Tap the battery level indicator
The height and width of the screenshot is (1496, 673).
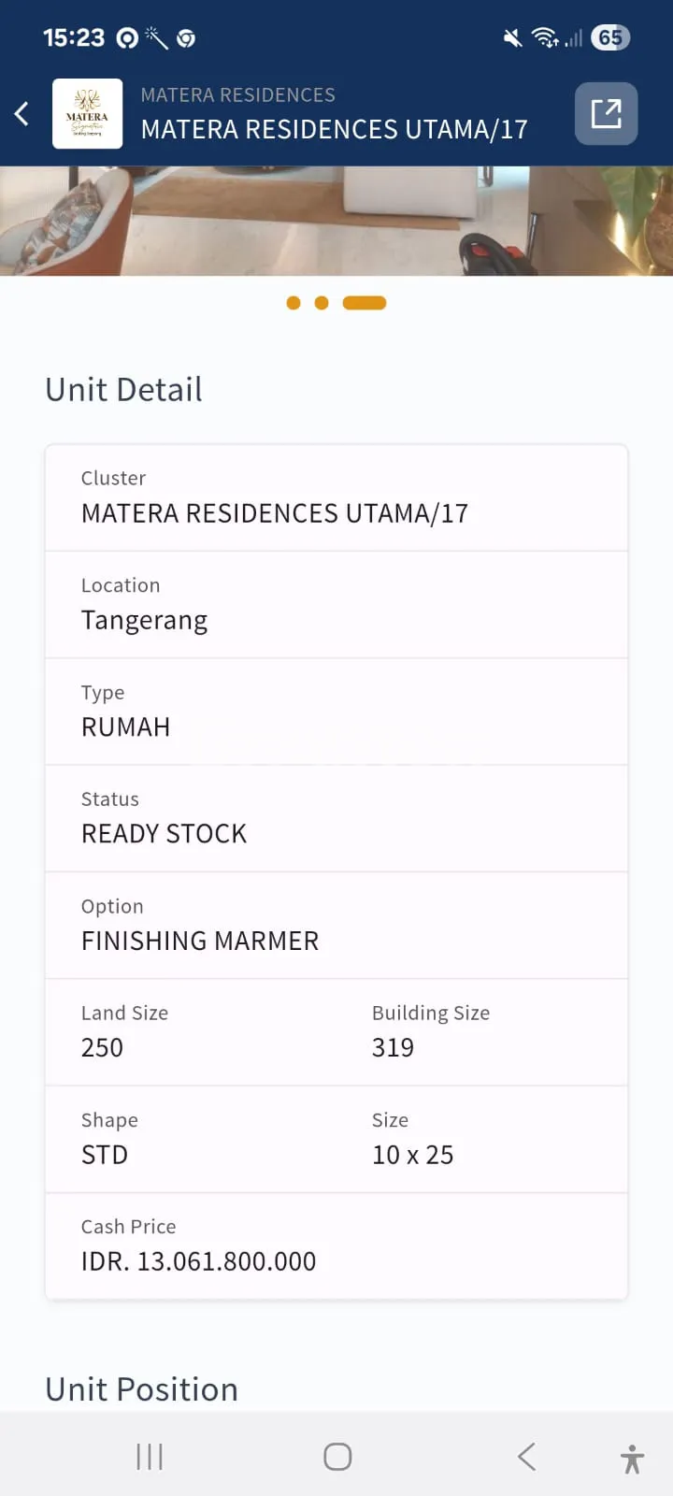tap(610, 38)
